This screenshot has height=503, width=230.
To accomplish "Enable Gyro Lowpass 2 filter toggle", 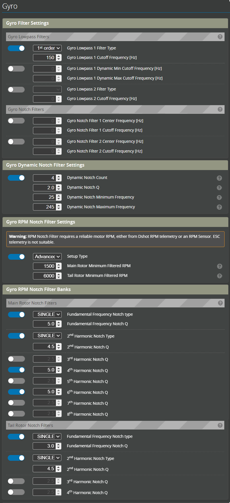I will 16,89.
